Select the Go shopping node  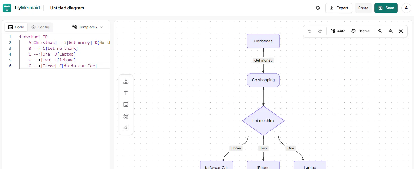263,80
